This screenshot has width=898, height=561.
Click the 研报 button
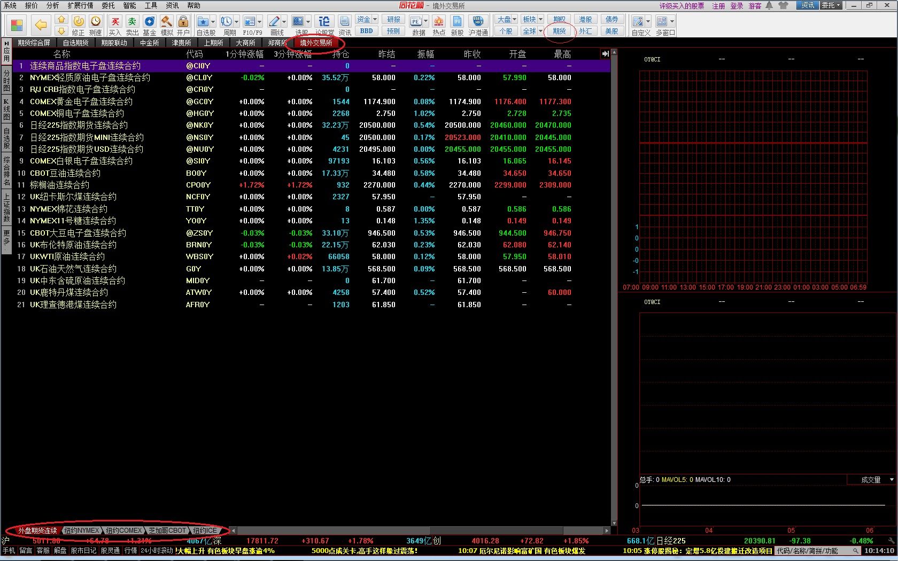click(393, 19)
